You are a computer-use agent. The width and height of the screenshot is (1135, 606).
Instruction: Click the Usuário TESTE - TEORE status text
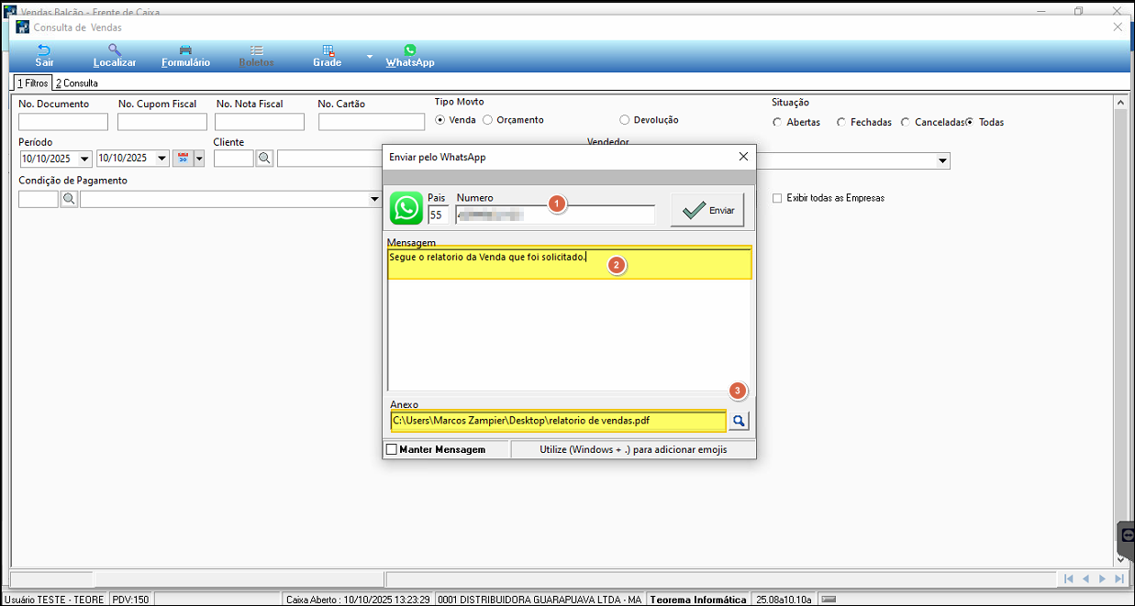54,600
